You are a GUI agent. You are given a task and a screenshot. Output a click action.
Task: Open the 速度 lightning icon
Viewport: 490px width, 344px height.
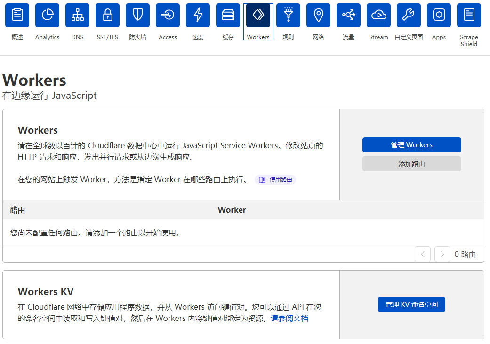(198, 15)
